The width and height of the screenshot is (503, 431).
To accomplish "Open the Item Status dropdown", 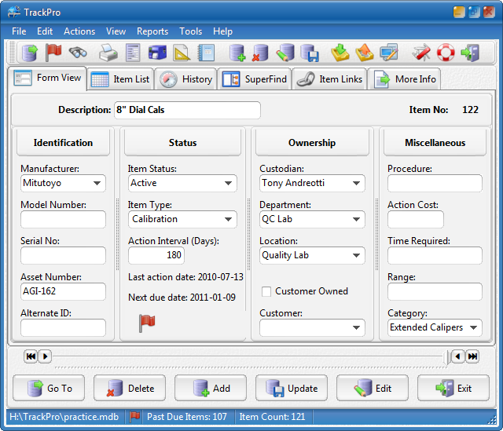I will [x=228, y=183].
